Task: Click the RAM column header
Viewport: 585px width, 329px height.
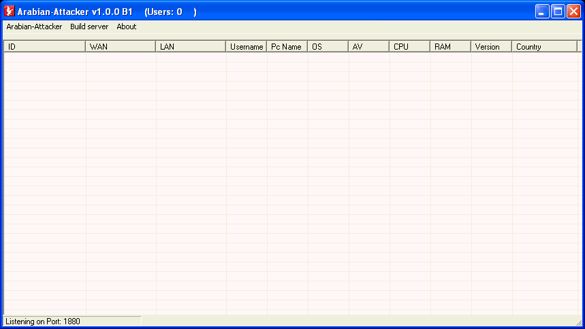Action: tap(450, 47)
